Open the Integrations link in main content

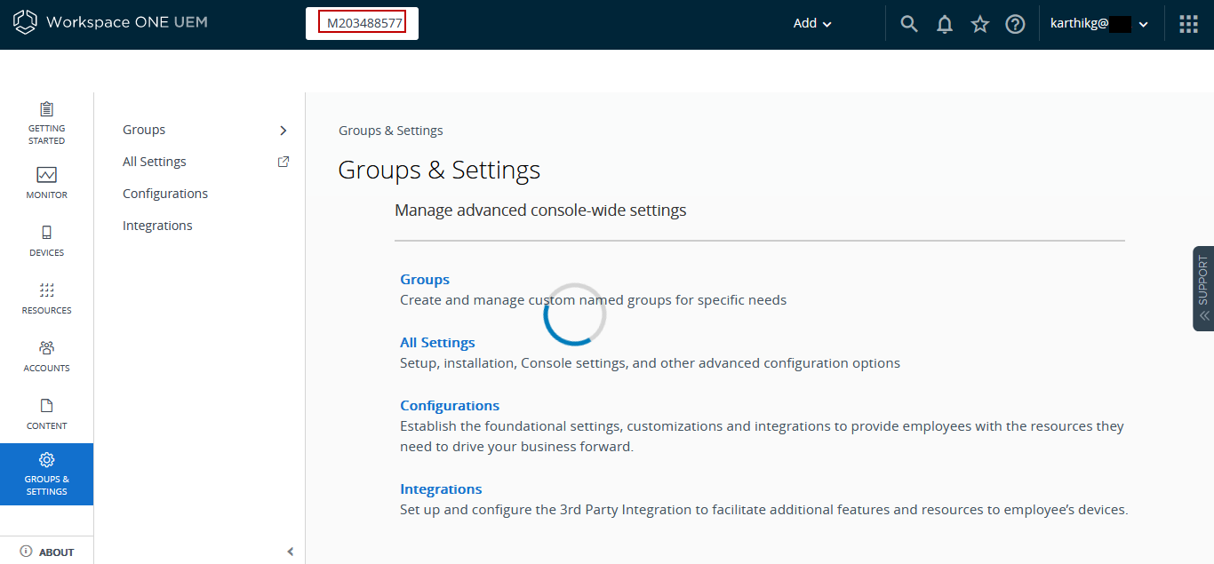441,489
